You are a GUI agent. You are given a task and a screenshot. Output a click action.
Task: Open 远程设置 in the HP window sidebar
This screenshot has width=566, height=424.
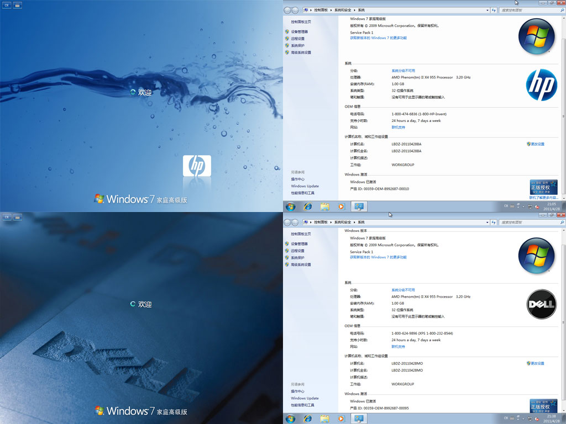pos(297,39)
